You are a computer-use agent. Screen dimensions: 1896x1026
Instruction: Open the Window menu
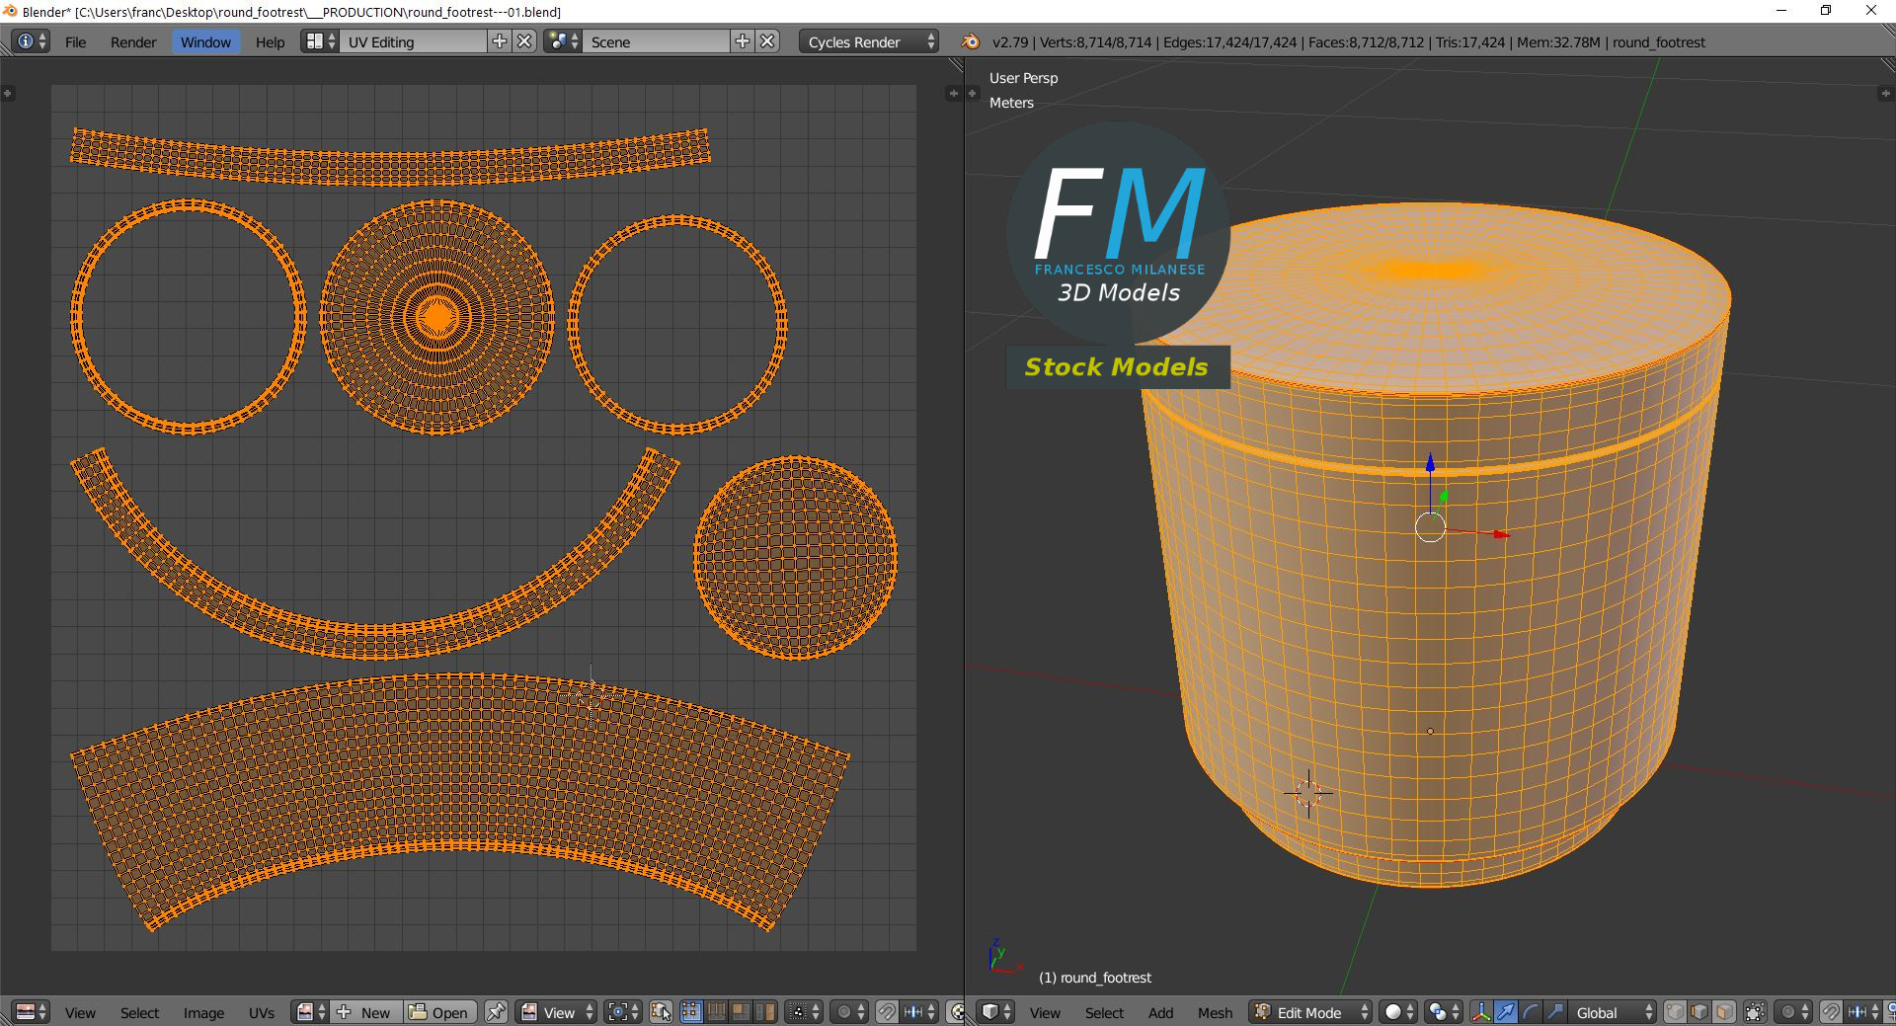pos(205,41)
